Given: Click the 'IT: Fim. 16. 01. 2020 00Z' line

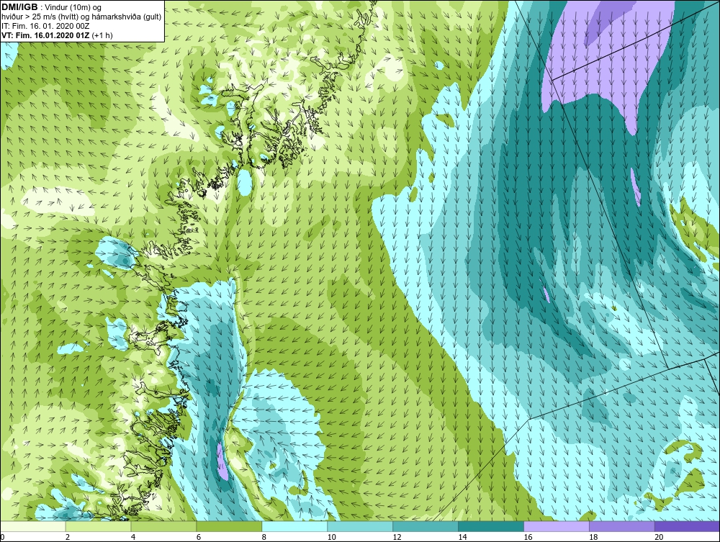Looking at the screenshot, I should tap(45, 26).
